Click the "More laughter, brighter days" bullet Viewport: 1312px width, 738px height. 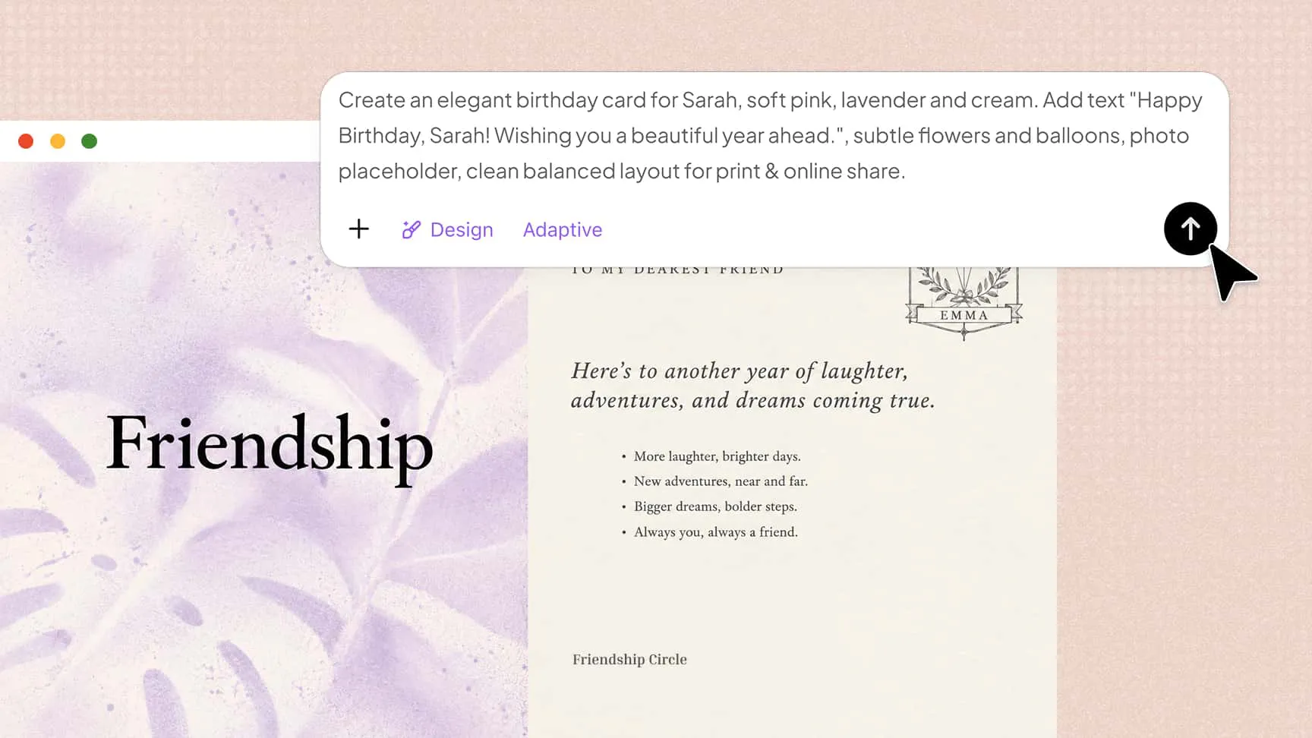click(717, 456)
